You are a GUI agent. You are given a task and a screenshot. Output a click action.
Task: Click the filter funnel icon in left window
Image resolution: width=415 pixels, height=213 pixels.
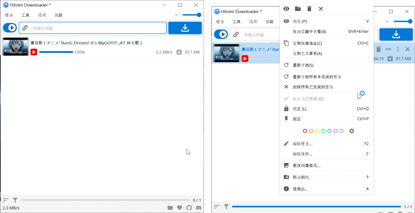(15, 200)
